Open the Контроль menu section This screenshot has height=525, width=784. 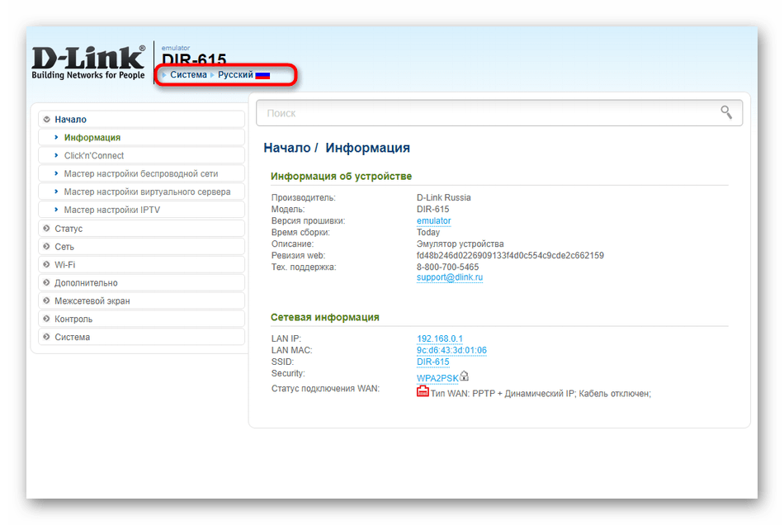141,319
